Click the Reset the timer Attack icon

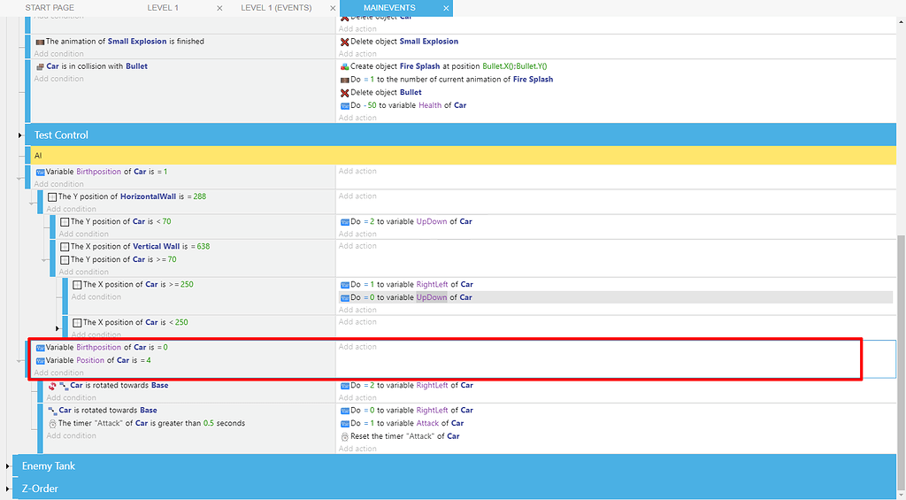click(x=344, y=437)
